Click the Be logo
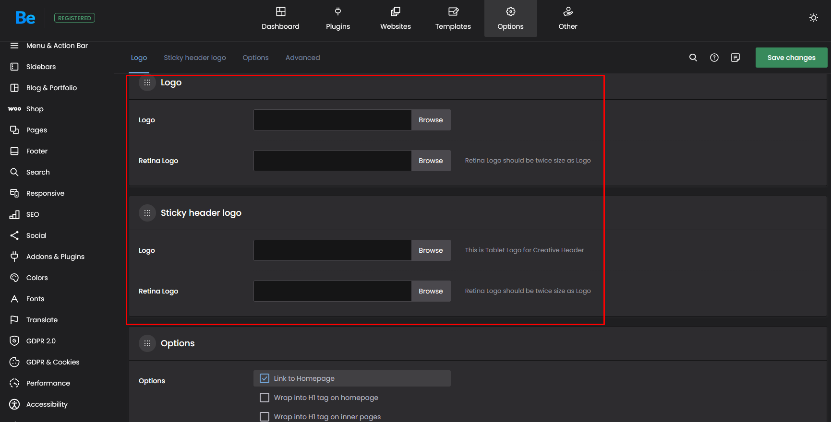Viewport: 831px width, 422px height. (x=25, y=18)
